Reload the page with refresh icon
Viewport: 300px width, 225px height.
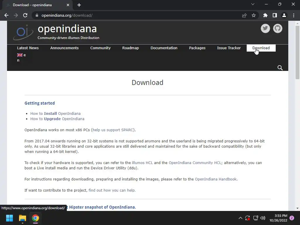(25, 15)
